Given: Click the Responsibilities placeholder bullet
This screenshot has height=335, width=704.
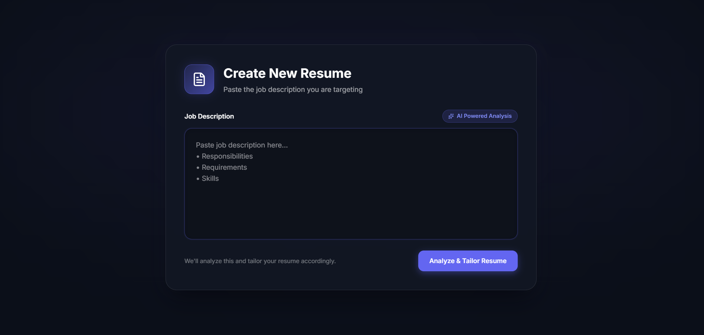Looking at the screenshot, I should [227, 156].
